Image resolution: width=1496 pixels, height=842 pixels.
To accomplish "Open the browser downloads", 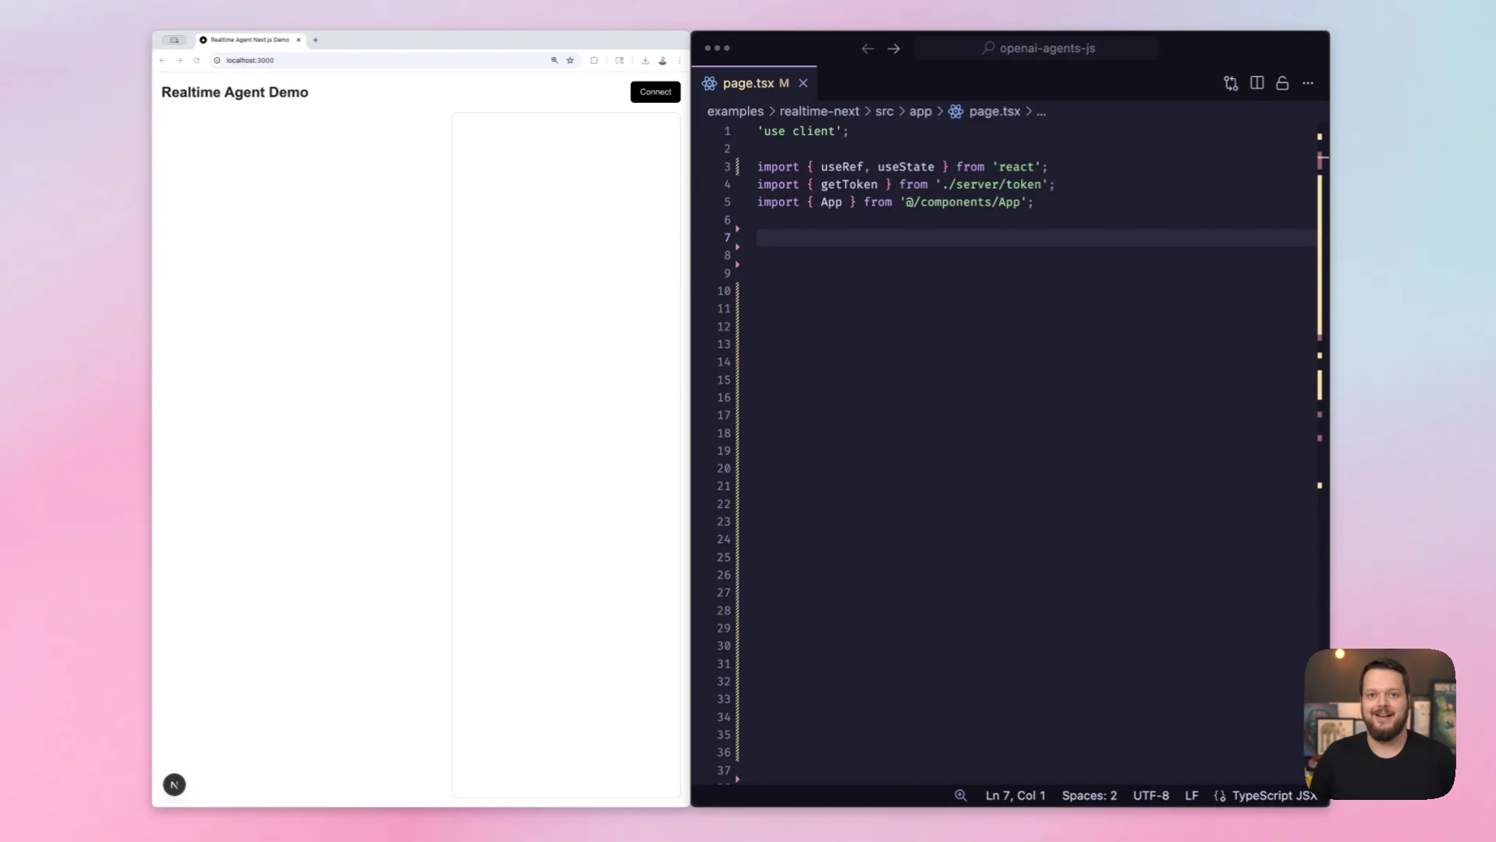I will point(645,60).
